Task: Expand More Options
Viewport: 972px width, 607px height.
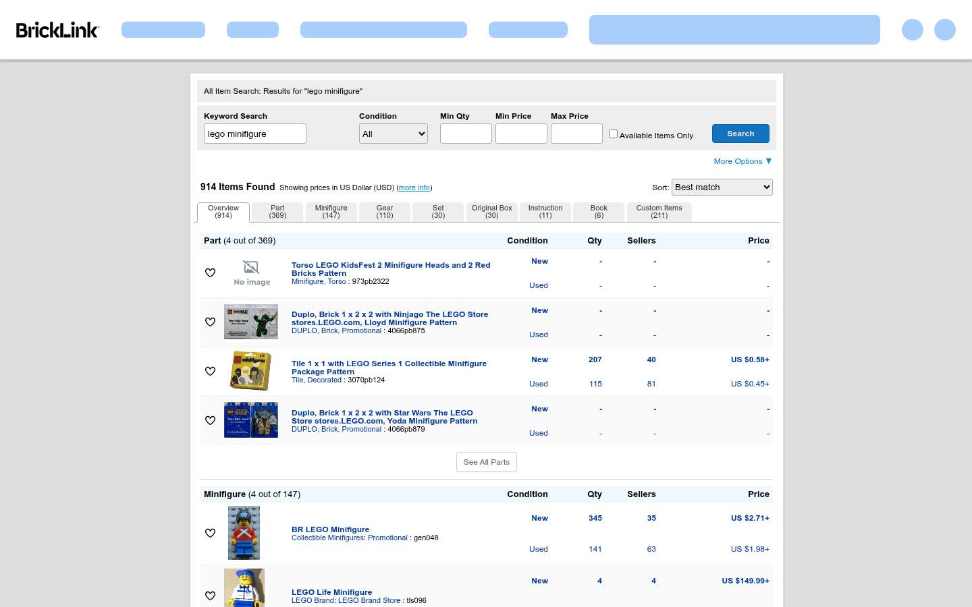Action: point(742,161)
